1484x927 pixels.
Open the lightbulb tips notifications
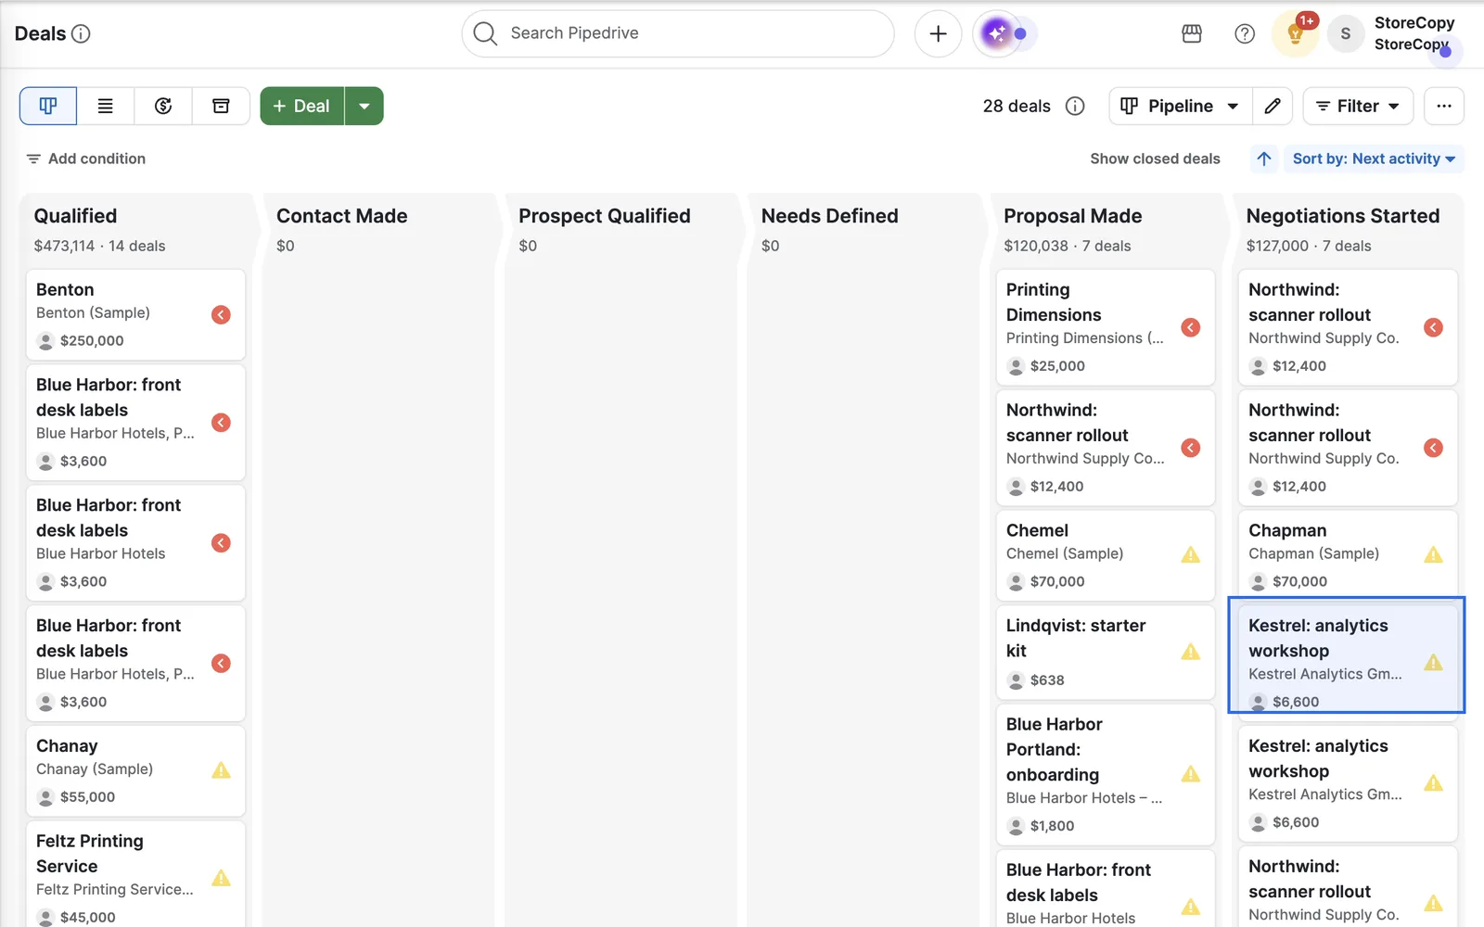1296,33
